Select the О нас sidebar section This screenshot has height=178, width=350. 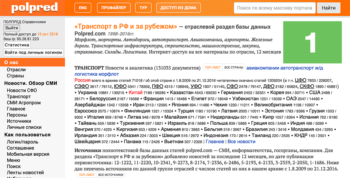pyautogui.click(x=32, y=62)
